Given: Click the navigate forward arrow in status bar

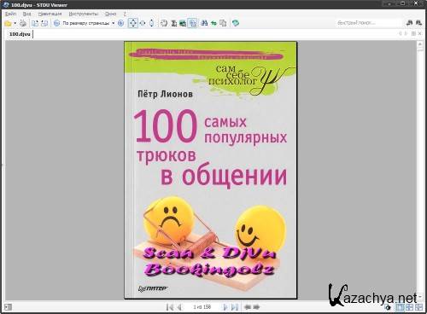Looking at the screenshot, I should pyautogui.click(x=256, y=307).
